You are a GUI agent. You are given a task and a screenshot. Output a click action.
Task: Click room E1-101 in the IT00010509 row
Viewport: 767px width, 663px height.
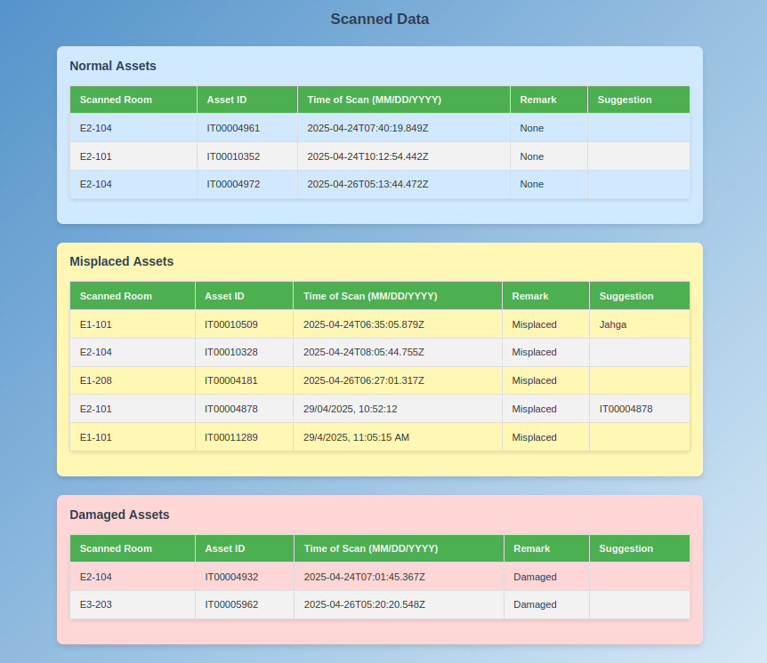coord(96,324)
